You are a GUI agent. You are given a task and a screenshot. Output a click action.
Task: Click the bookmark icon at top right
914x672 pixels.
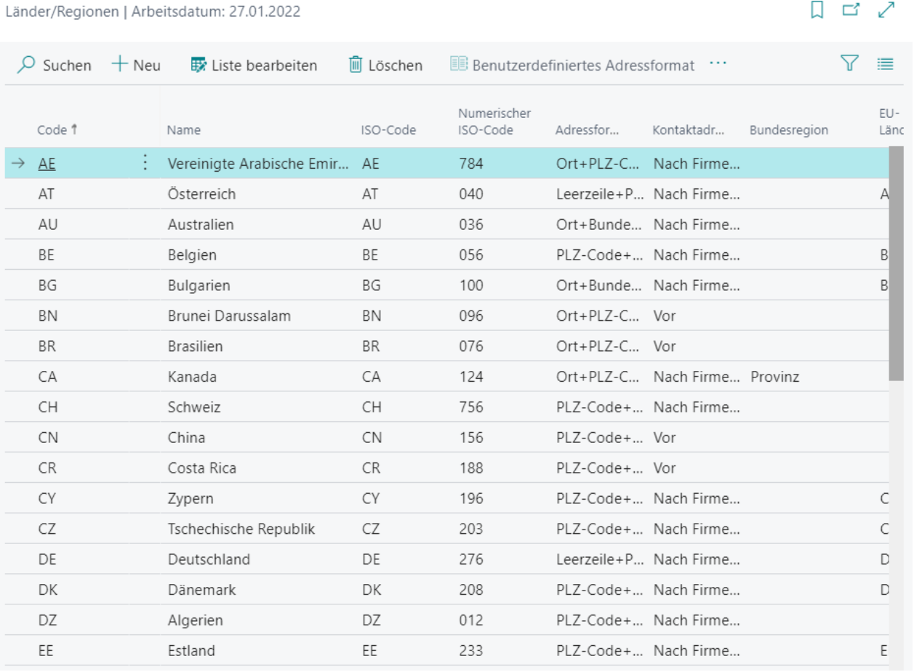[x=817, y=11]
